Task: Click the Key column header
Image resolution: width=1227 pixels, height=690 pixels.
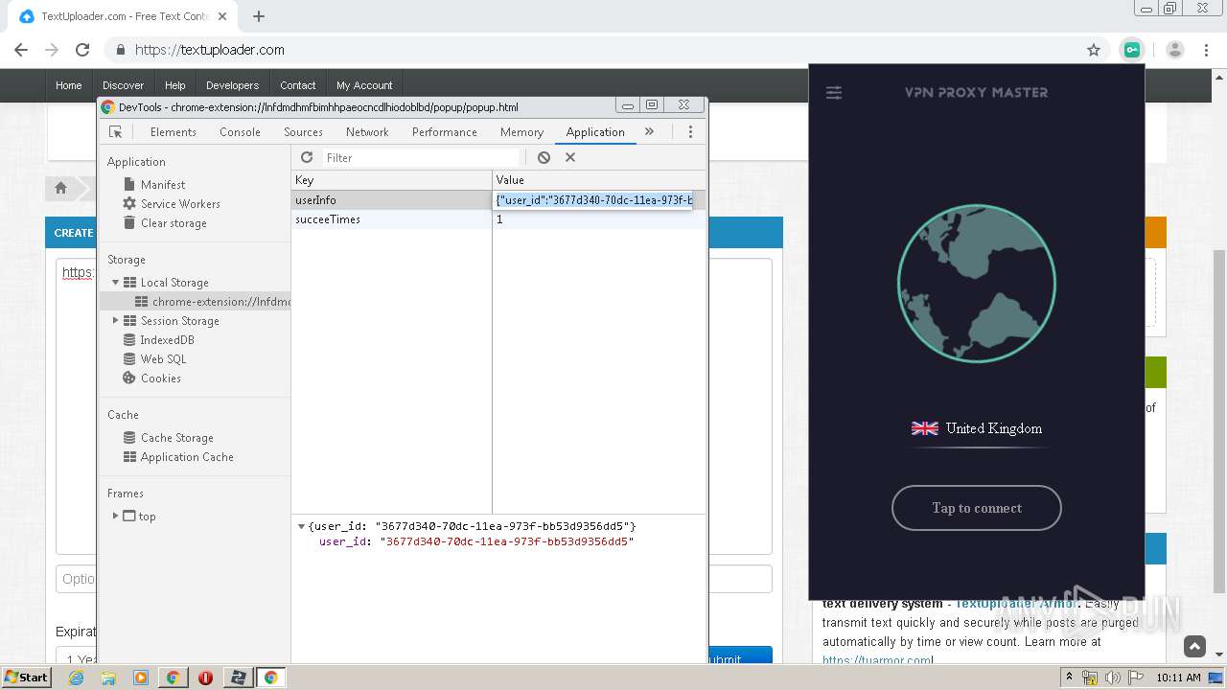Action: coord(391,180)
